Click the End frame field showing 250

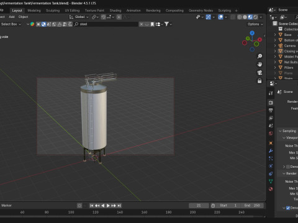click(x=252, y=206)
